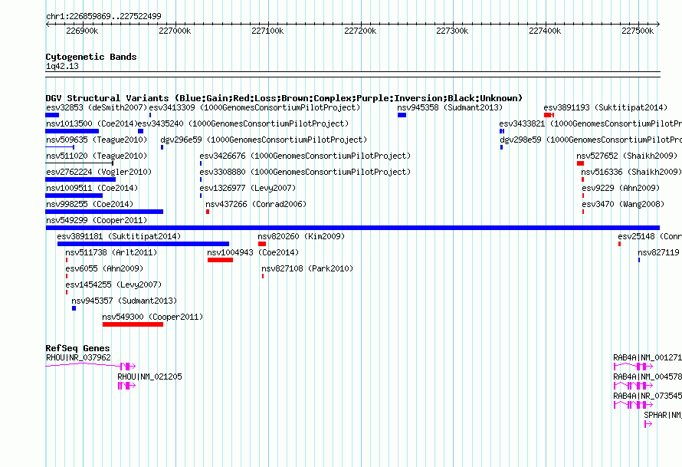This screenshot has height=467, width=682.
Task: Open the nsv1009511 (Coe2014) variant label
Action: click(92, 188)
